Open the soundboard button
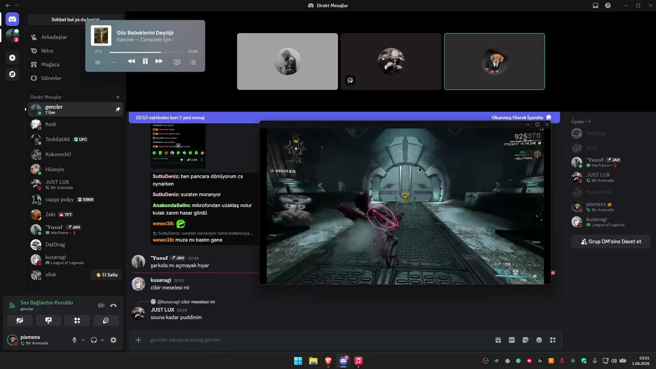This screenshot has height=369, width=656. point(106,320)
